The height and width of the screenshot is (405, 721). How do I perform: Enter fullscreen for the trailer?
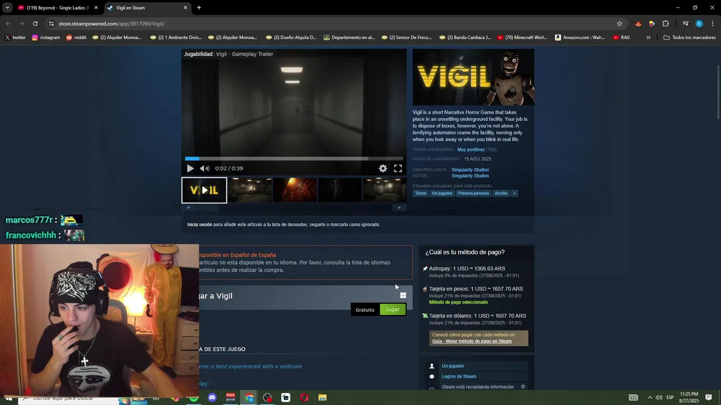[x=398, y=168]
